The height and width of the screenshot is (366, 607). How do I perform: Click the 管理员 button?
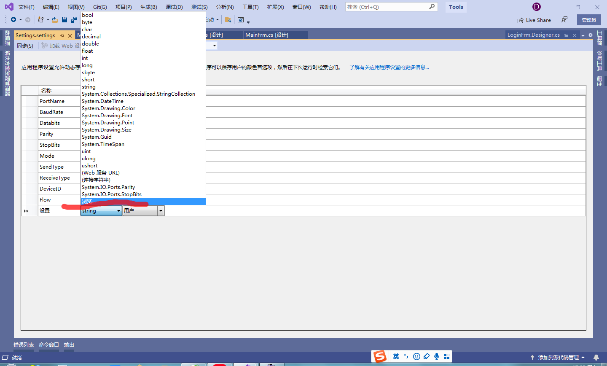[589, 20]
